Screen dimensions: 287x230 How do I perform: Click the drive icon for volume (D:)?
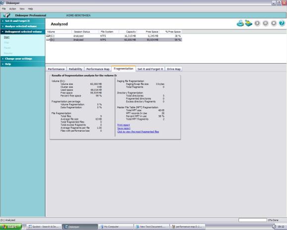click(48, 40)
